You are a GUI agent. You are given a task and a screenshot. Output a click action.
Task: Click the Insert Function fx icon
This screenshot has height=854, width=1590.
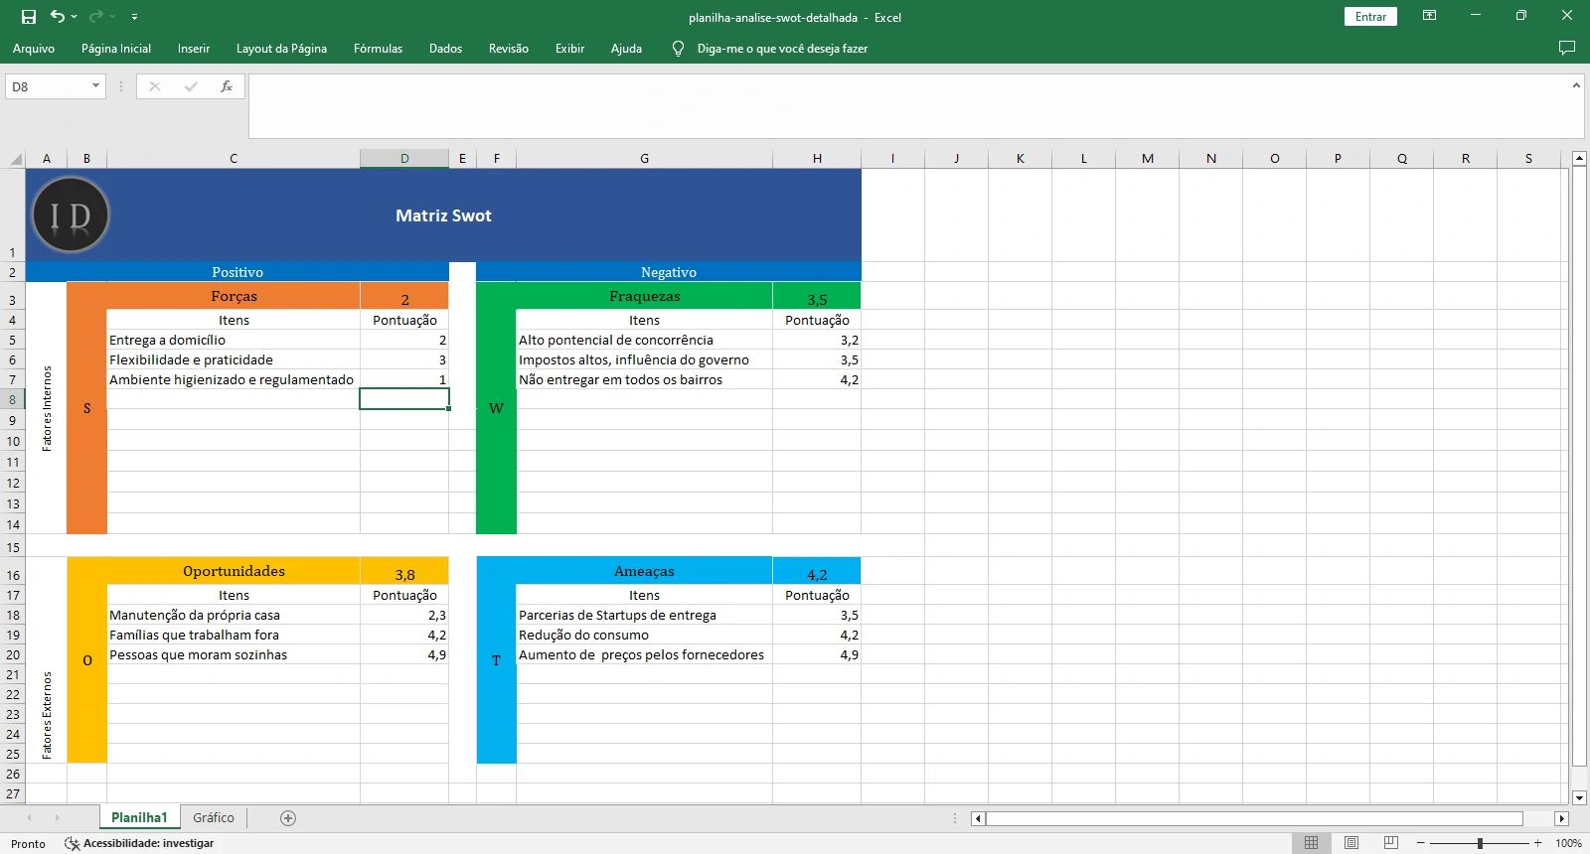227,86
